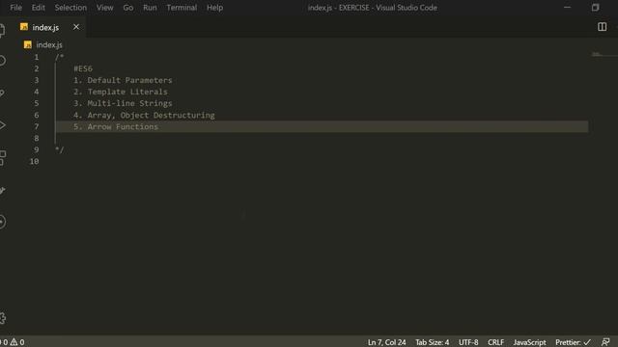Change language mode from JavaScript
This screenshot has height=347, width=618.
[529, 342]
